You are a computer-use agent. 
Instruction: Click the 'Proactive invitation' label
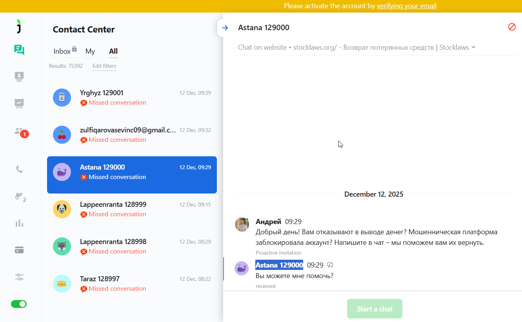point(278,253)
